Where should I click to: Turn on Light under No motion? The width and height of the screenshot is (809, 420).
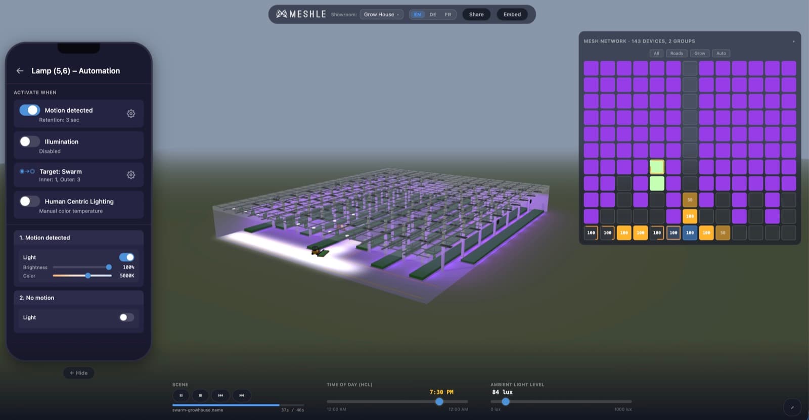click(127, 317)
